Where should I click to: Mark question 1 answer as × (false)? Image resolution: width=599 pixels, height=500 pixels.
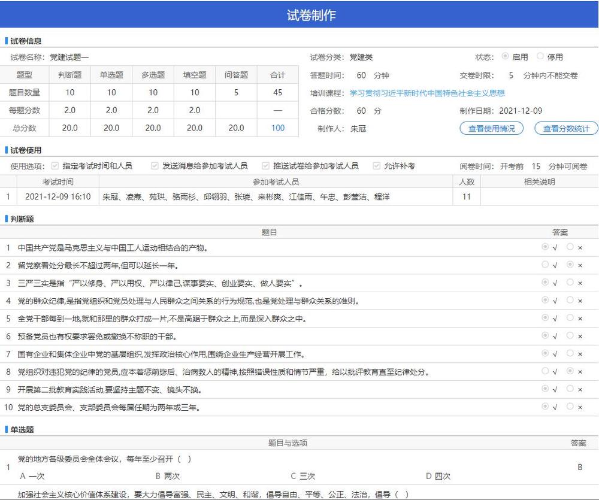click(x=570, y=247)
